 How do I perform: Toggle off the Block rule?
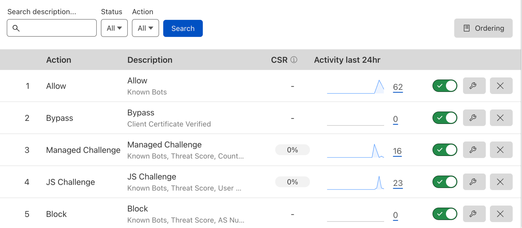tap(445, 214)
